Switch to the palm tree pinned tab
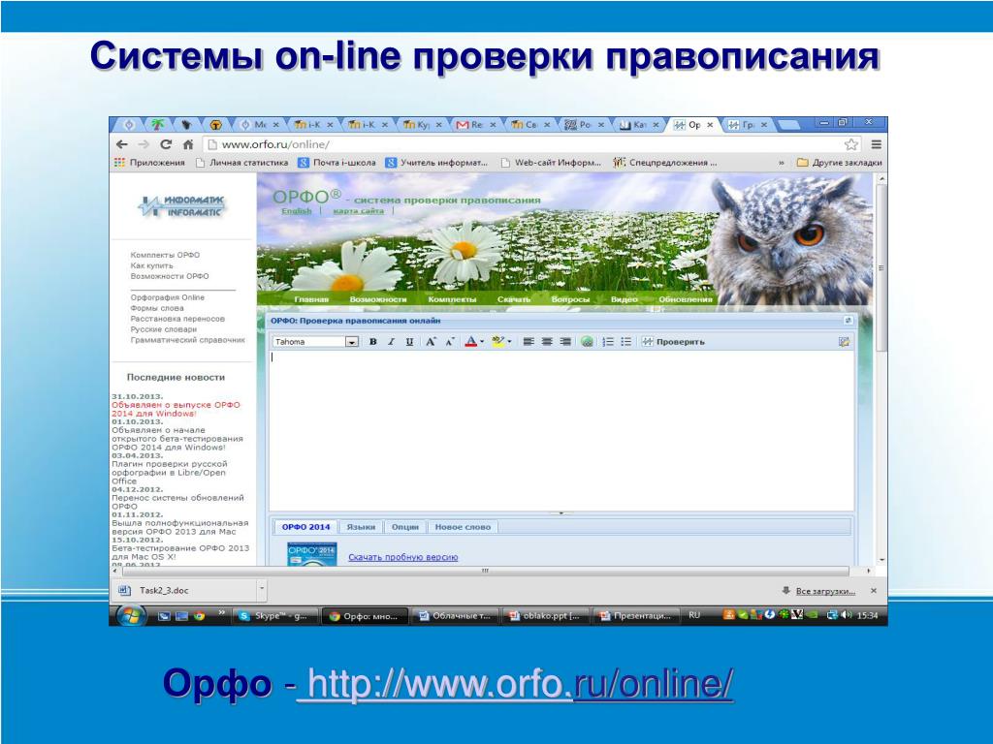Screen dimensions: 993x744 tap(157, 125)
